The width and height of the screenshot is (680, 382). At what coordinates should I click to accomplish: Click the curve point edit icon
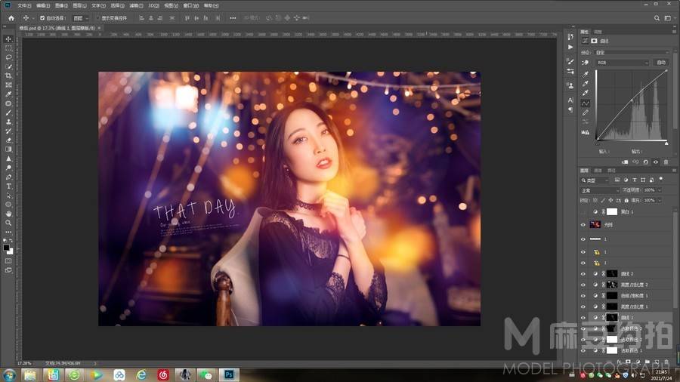pos(586,103)
